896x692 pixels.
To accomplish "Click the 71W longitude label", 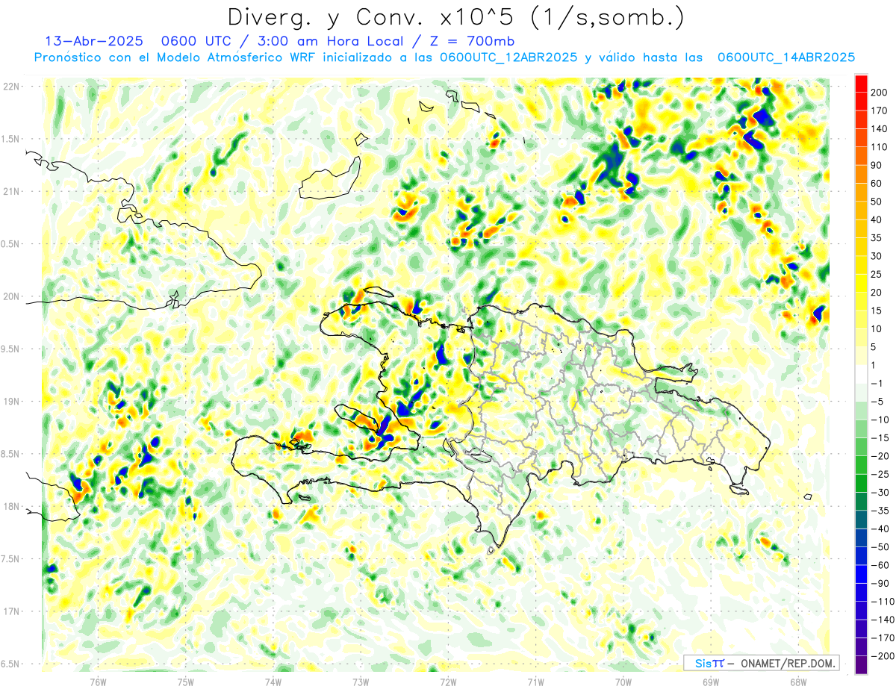I will (535, 682).
